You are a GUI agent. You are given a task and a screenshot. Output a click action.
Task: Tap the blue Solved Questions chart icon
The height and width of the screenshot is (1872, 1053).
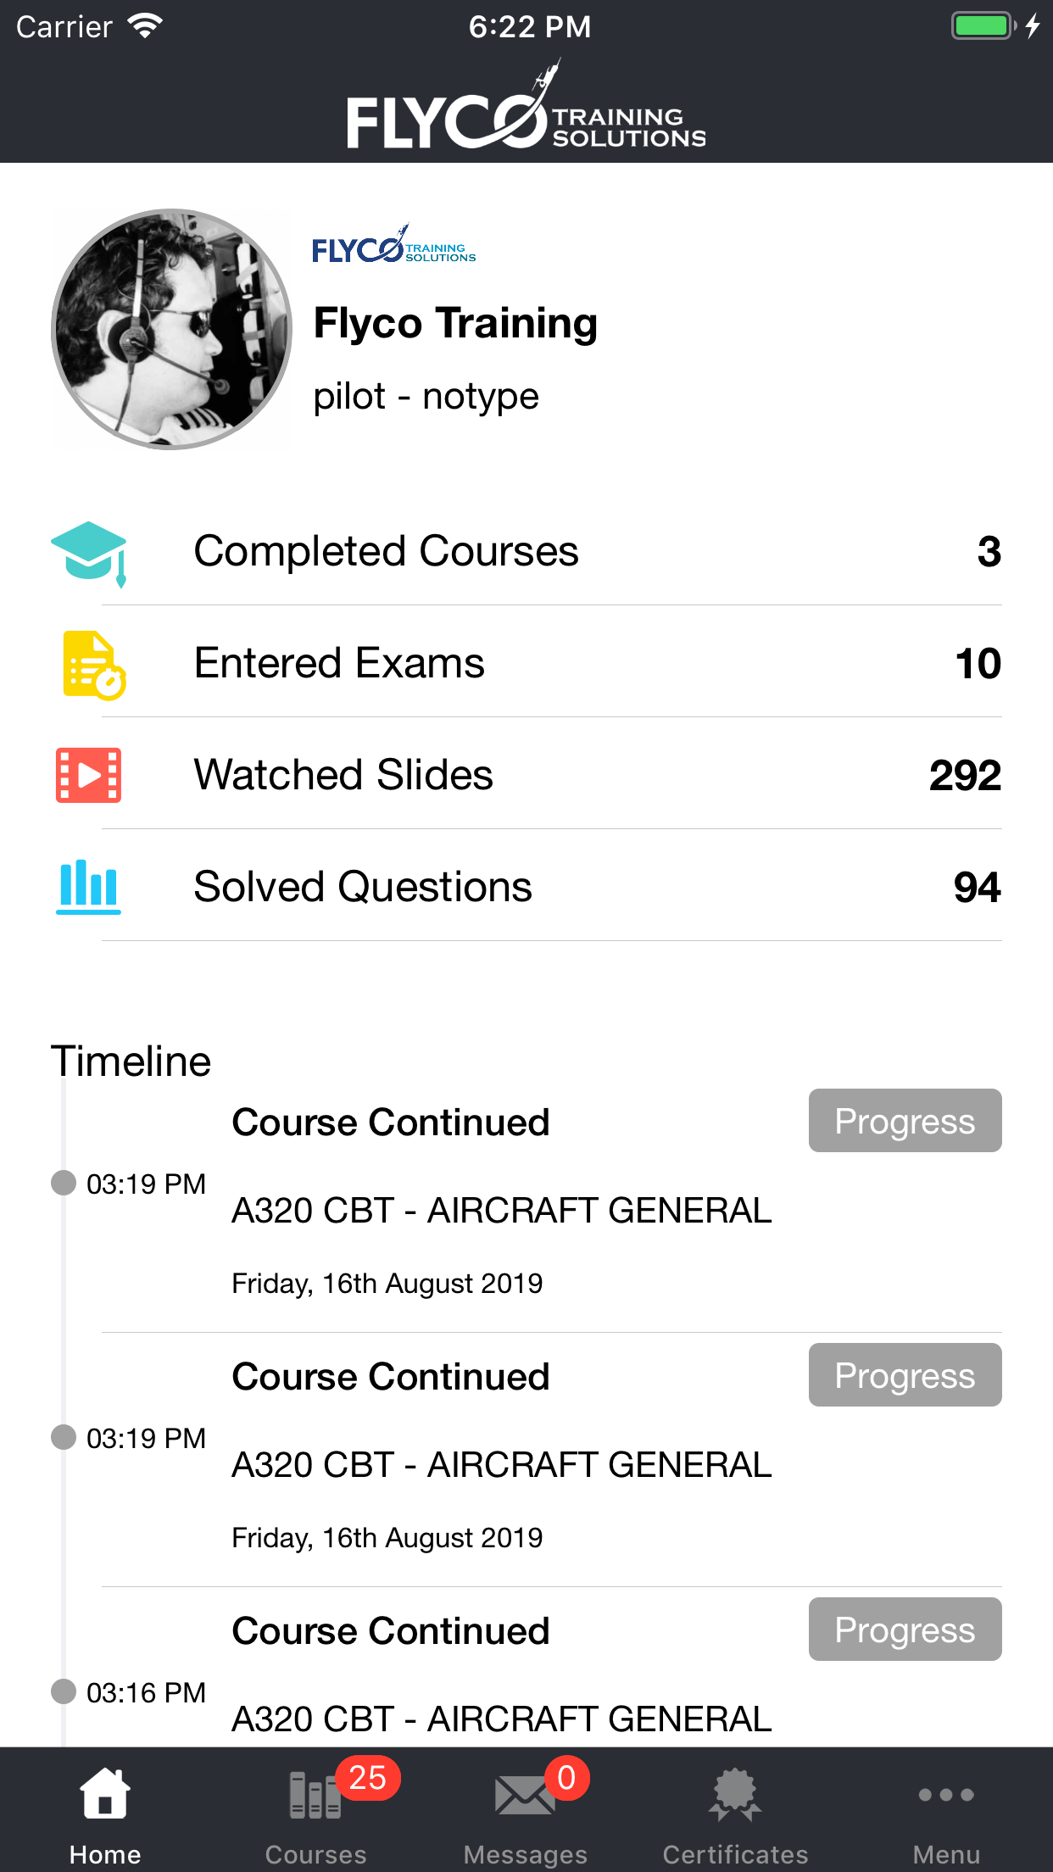tap(88, 887)
